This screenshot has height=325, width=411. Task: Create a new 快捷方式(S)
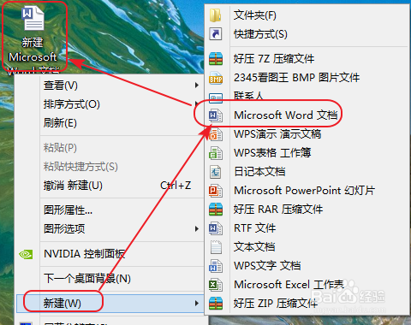pyautogui.click(x=307, y=34)
